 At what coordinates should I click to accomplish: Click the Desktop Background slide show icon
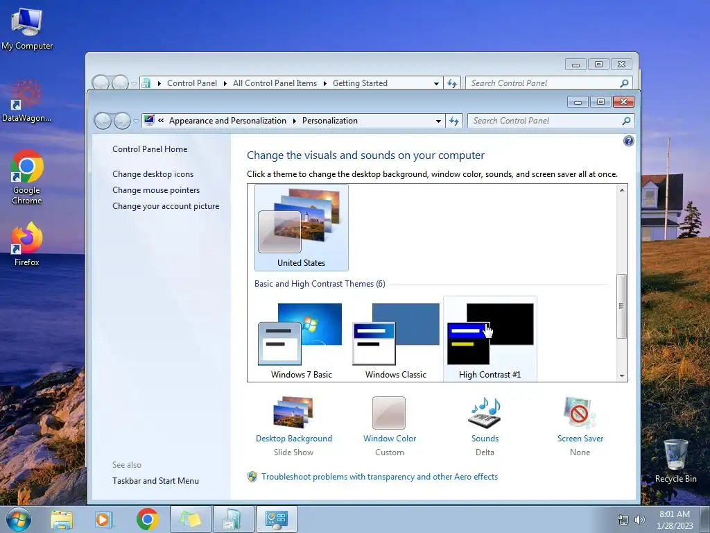point(293,412)
